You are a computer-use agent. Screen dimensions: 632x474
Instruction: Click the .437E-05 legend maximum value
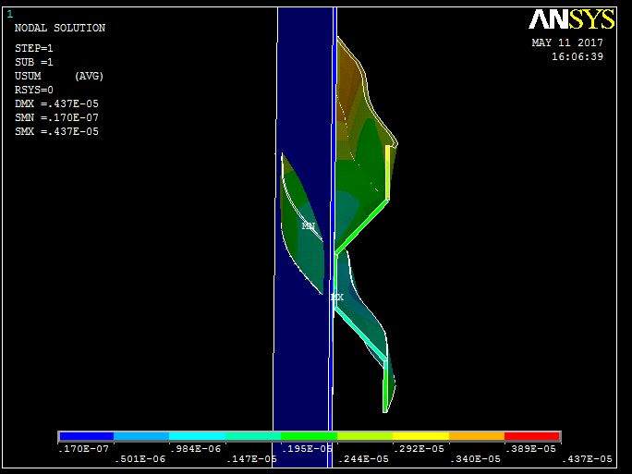click(x=587, y=458)
